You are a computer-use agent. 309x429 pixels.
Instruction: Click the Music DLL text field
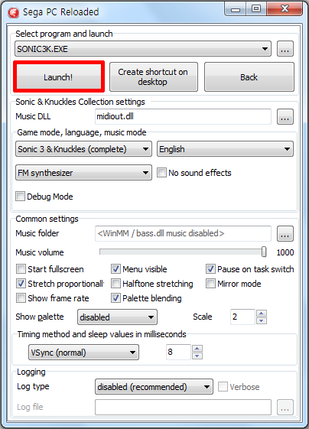(x=183, y=116)
